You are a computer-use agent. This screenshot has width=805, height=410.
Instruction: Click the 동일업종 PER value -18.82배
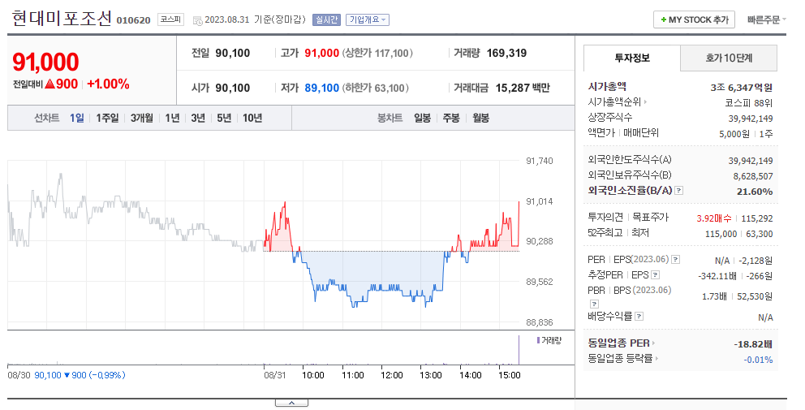coord(753,344)
